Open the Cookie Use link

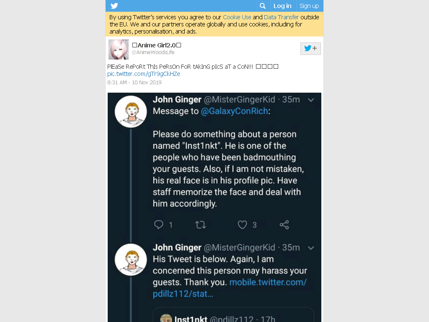(237, 17)
